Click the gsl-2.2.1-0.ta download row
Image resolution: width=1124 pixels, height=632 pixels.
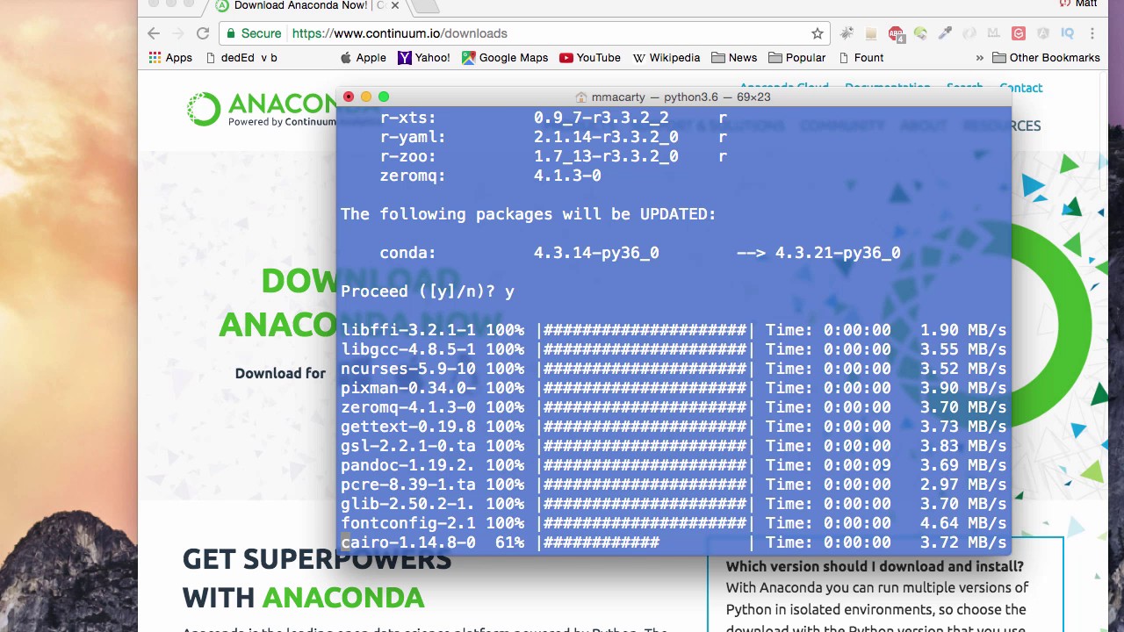point(674,446)
